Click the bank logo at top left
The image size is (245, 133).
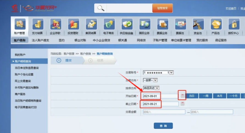pyautogui.click(x=34, y=8)
